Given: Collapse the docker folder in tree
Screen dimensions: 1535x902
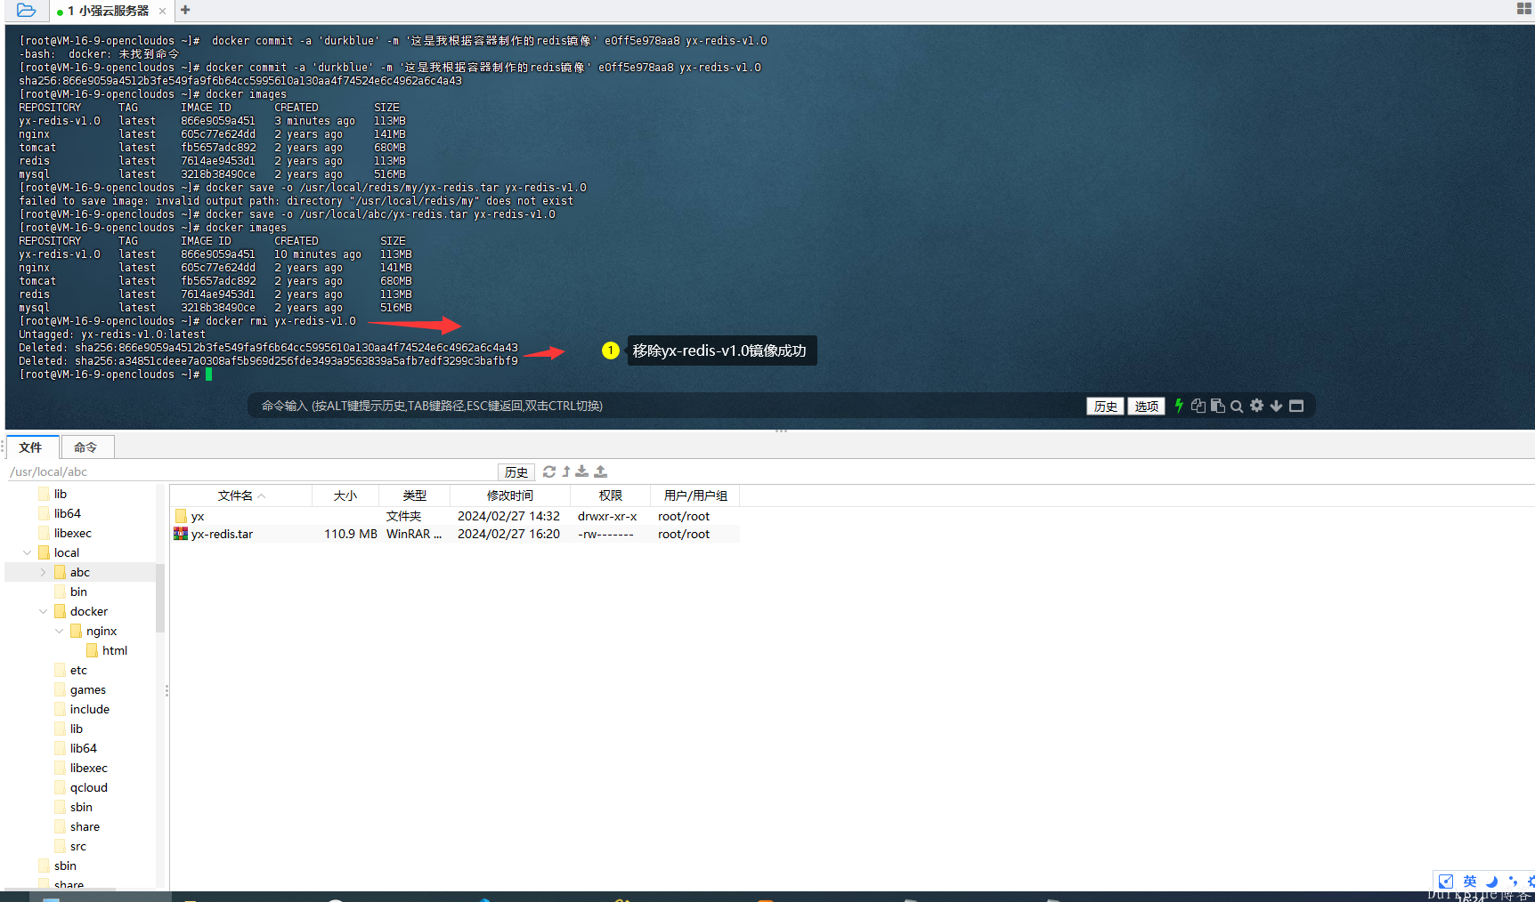Looking at the screenshot, I should click(x=43, y=611).
